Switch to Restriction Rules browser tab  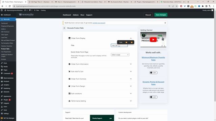click(173, 2)
